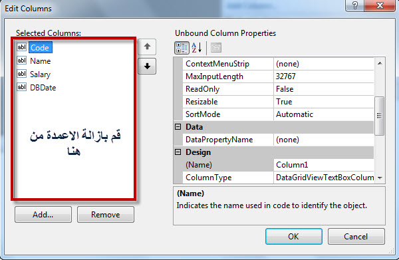Screen dimensions: 399x260
Task: Sort properties alphabetically with A-Z icon
Action: [x=197, y=48]
